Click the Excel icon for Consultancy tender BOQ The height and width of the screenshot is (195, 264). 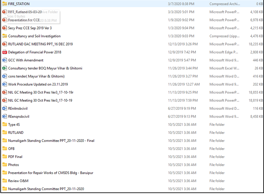click(x=5, y=68)
